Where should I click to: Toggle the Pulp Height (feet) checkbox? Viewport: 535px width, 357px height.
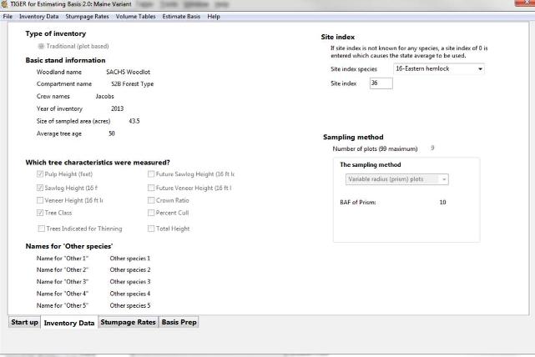click(42, 174)
